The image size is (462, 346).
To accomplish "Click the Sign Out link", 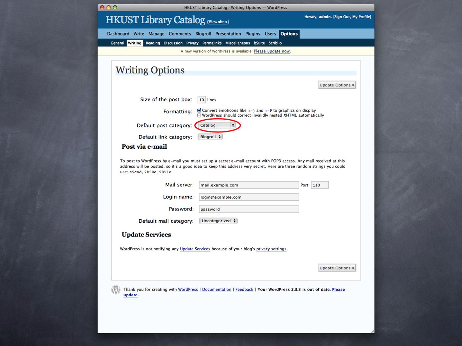I will tap(342, 17).
